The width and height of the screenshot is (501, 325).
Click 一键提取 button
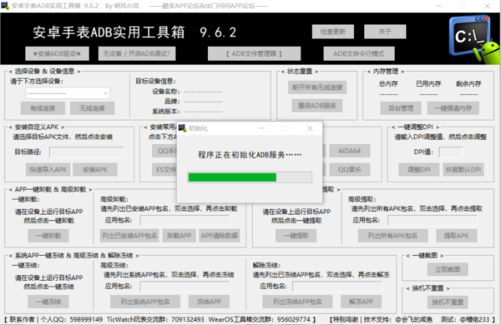point(296,236)
